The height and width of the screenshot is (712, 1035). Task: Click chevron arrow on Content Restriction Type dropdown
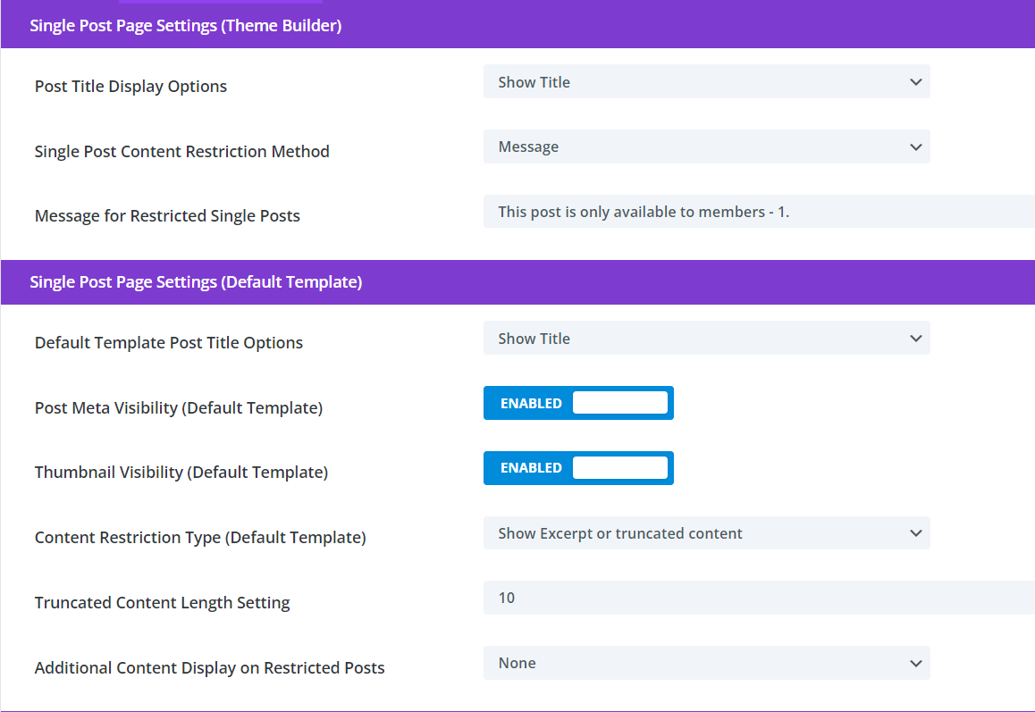tap(915, 533)
